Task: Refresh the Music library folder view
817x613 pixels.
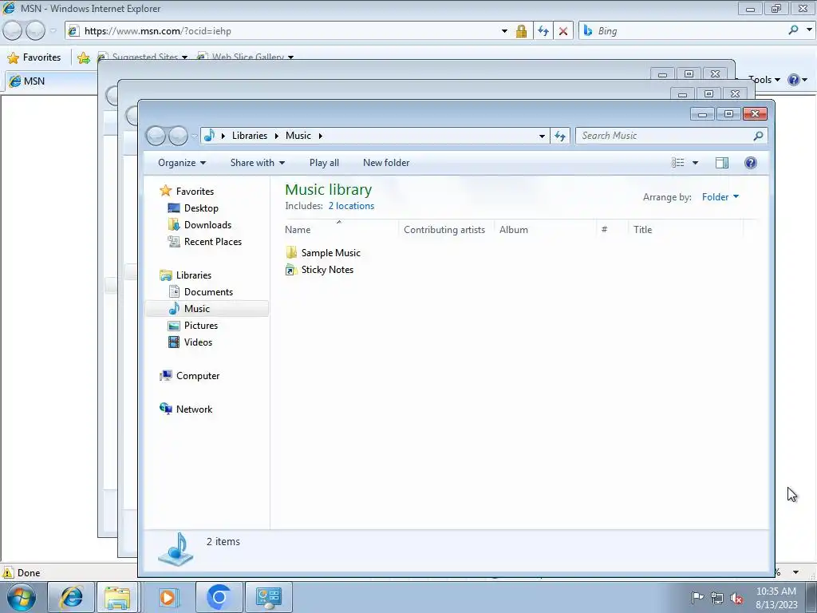Action: point(560,136)
